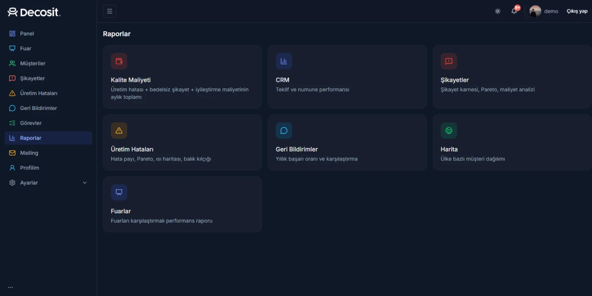
Task: Click the demo user avatar
Action: pos(535,11)
